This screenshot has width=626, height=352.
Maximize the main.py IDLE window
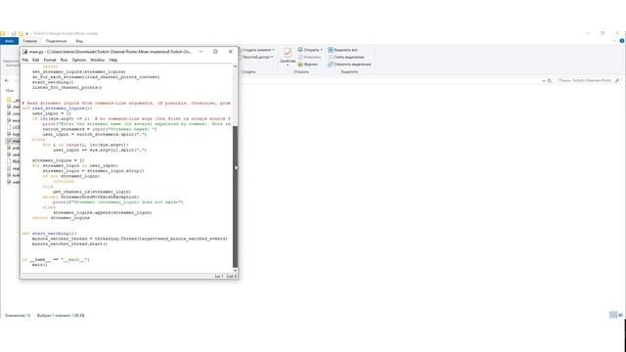click(x=215, y=52)
